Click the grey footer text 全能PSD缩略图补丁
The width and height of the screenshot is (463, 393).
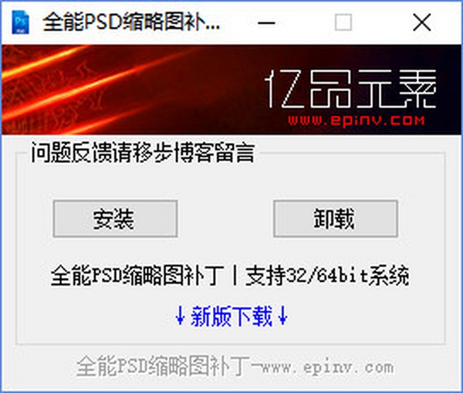(164, 366)
